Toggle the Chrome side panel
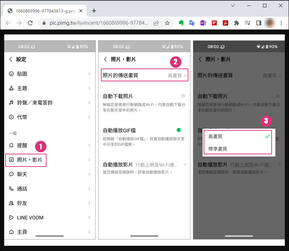The height and width of the screenshot is (251, 289). coord(259,23)
